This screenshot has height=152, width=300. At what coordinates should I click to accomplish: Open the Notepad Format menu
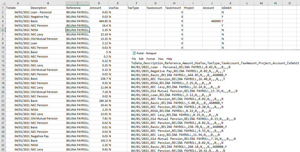(x=151, y=59)
